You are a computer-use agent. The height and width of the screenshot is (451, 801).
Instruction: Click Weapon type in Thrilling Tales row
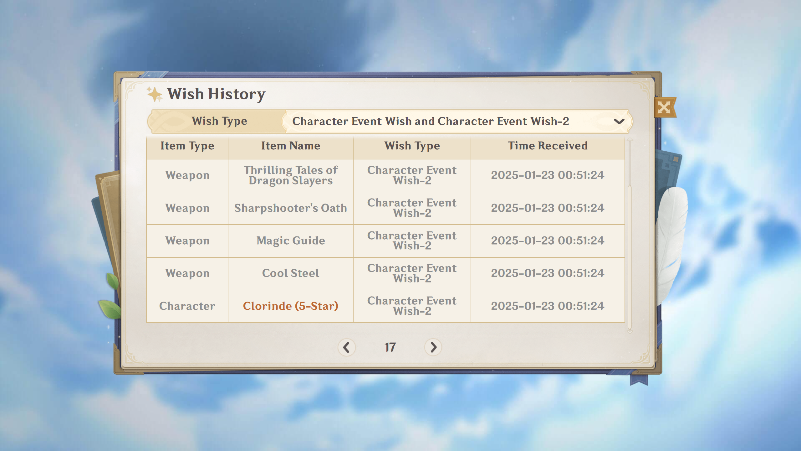pyautogui.click(x=187, y=175)
